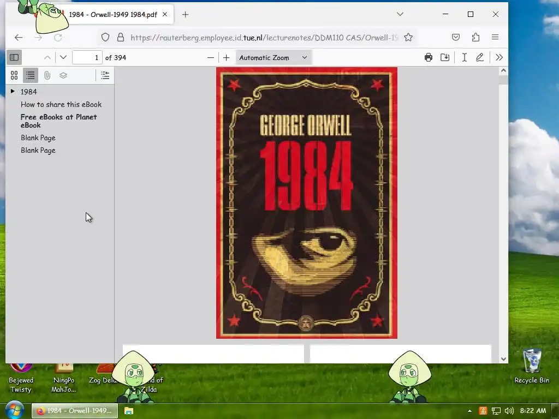
Task: Open File Explorer from taskbar
Action: point(129,411)
